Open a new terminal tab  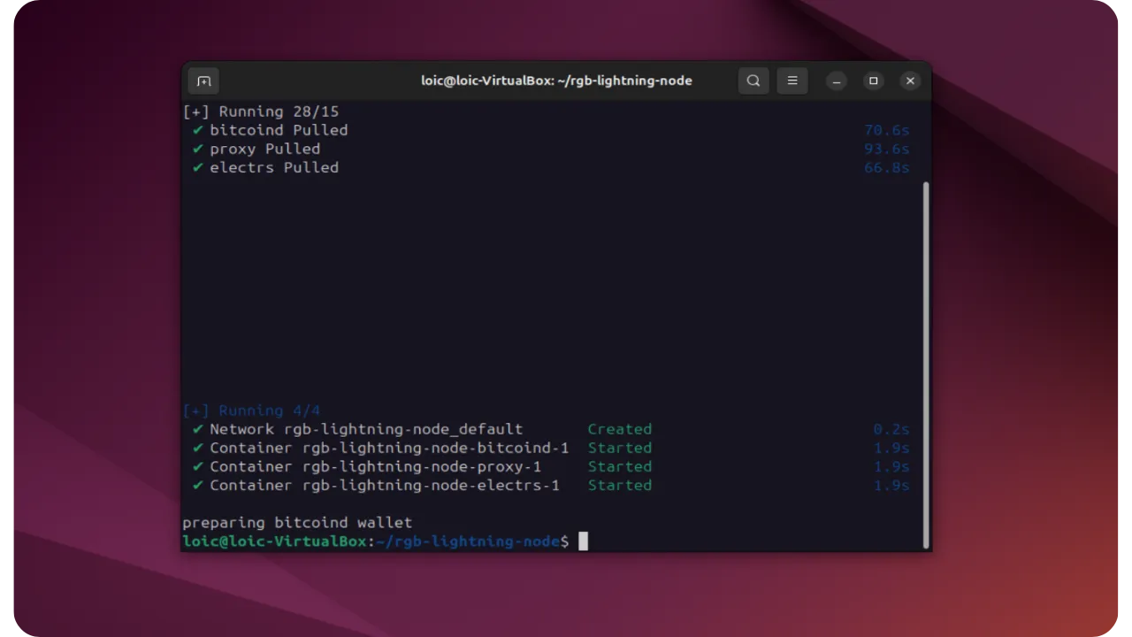203,81
